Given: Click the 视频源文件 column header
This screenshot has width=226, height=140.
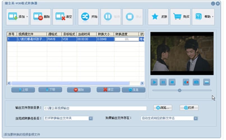Looking at the screenshot, I should pyautogui.click(x=32, y=34).
